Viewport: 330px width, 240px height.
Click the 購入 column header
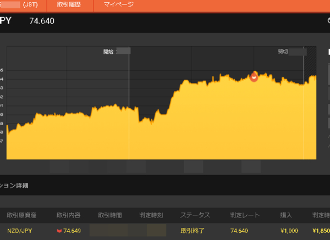coord(288,215)
